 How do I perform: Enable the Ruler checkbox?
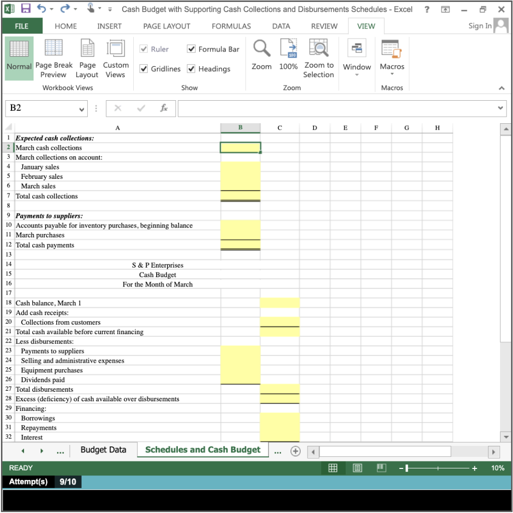(144, 50)
